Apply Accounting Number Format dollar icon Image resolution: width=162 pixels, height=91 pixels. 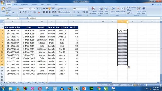74,12
